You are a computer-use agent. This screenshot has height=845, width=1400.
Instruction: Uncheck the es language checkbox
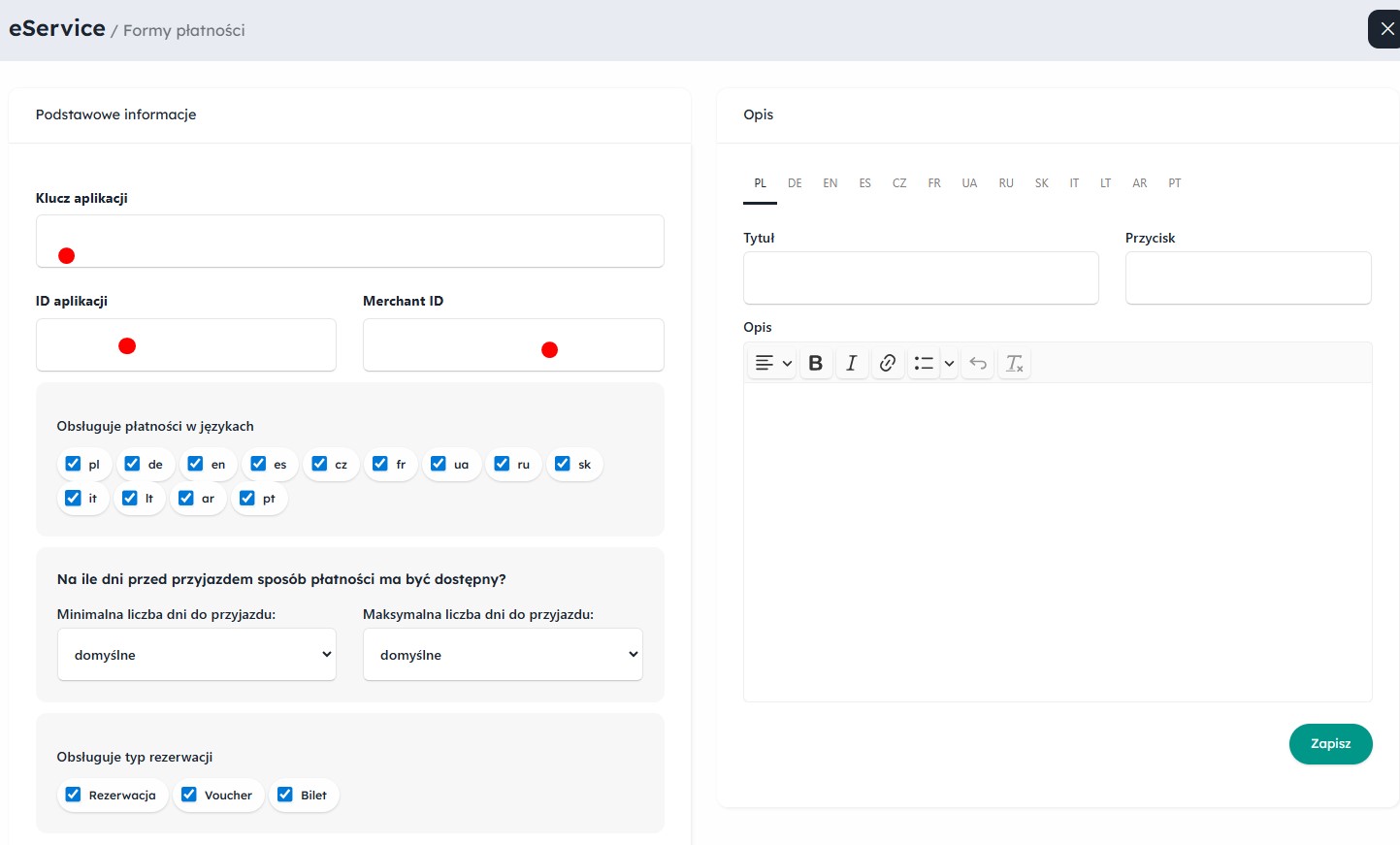click(x=258, y=464)
